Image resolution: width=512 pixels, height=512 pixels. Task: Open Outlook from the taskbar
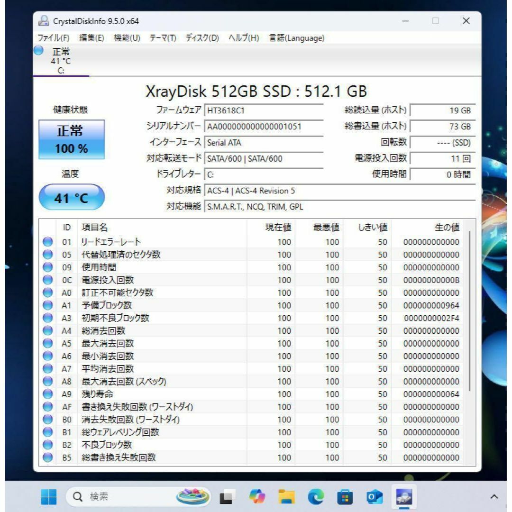[x=374, y=497]
